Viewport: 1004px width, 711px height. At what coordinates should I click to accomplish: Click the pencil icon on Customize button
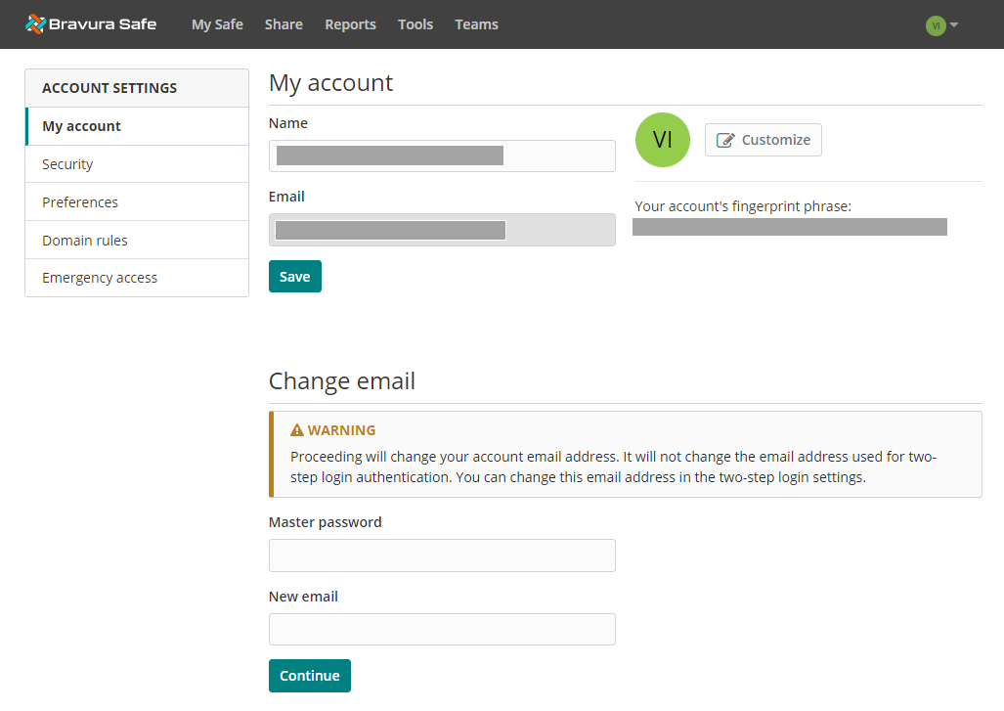[x=726, y=139]
